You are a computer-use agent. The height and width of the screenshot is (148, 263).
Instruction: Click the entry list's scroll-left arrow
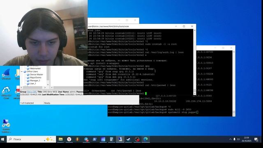coord(52,88)
